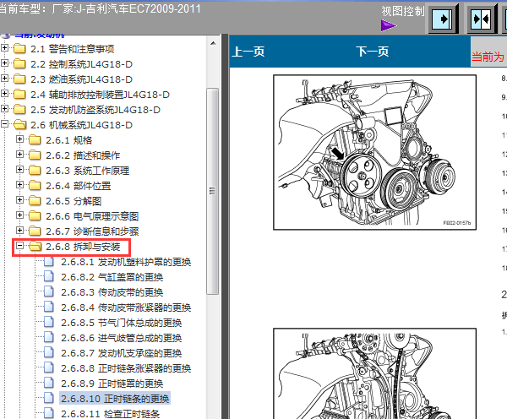
Task: Select 2.6.7 诊断信息和步骤 label
Action: point(92,231)
